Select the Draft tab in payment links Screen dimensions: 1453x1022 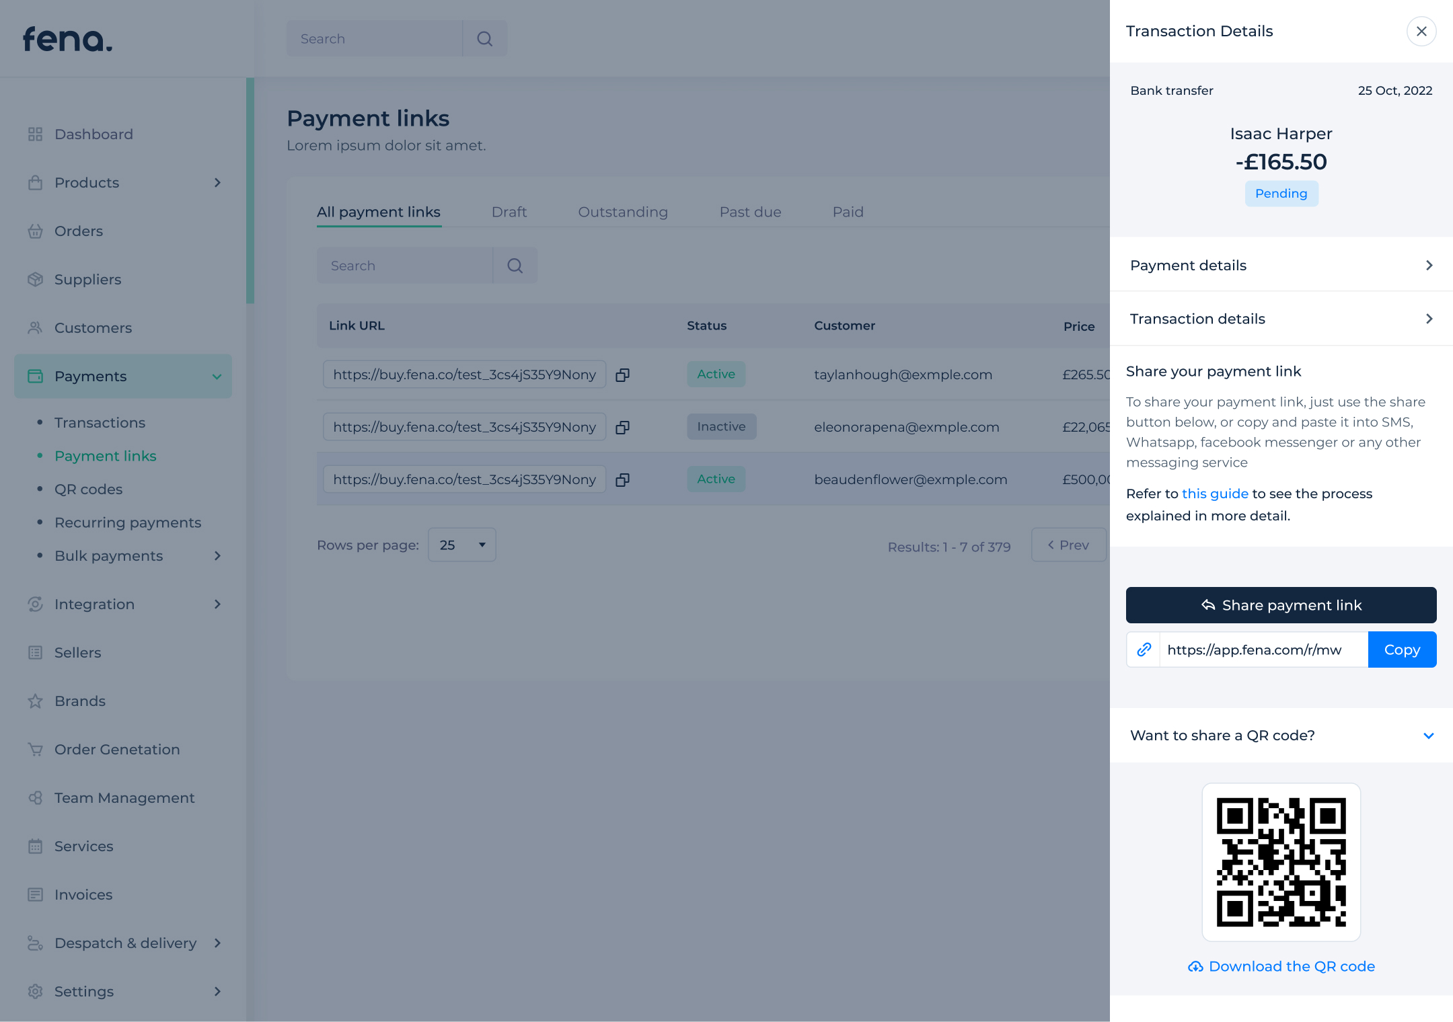pos(509,212)
